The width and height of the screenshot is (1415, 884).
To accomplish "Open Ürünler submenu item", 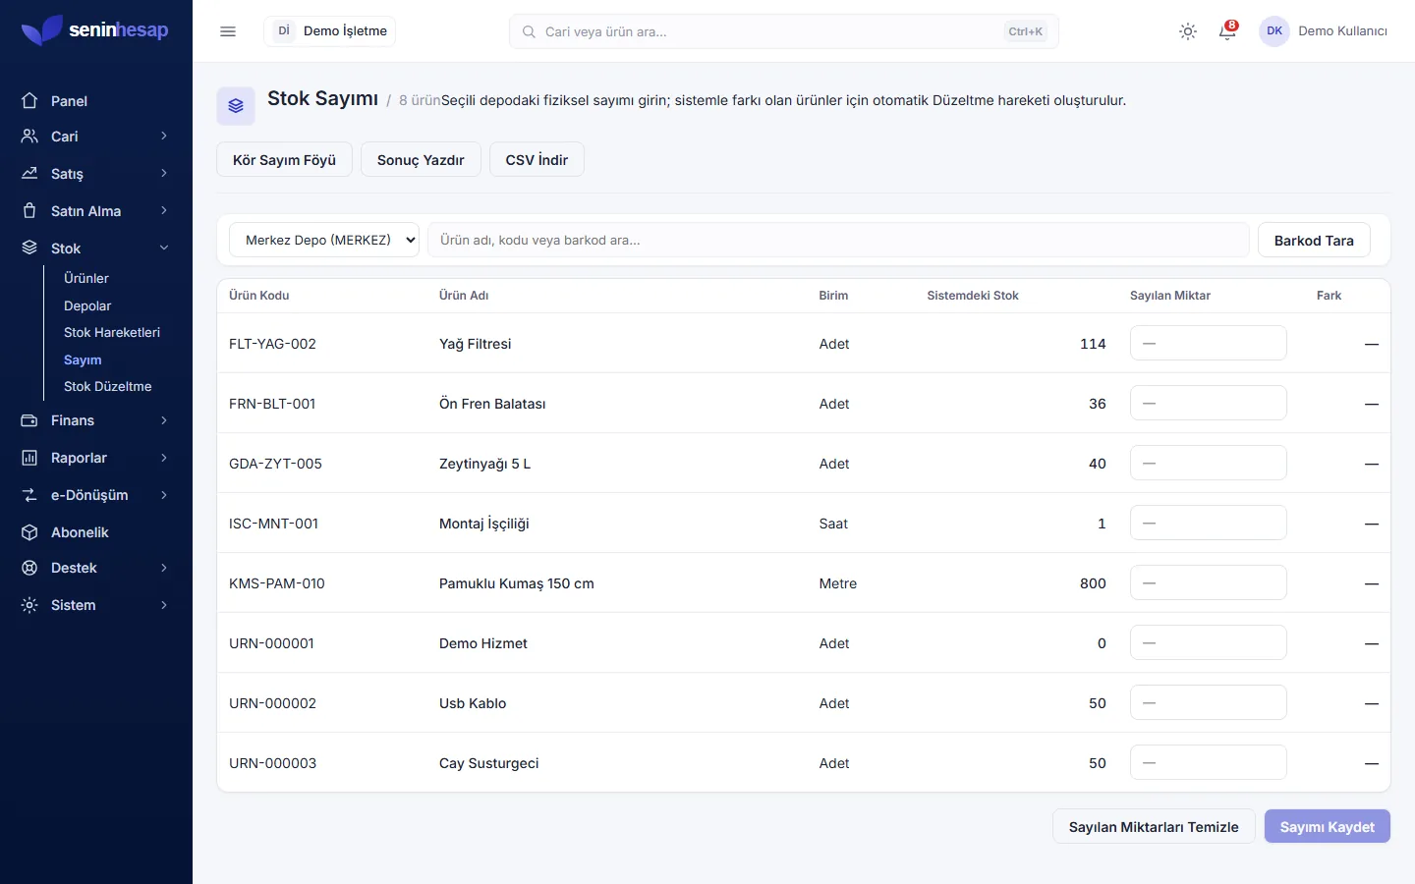I will point(86,279).
